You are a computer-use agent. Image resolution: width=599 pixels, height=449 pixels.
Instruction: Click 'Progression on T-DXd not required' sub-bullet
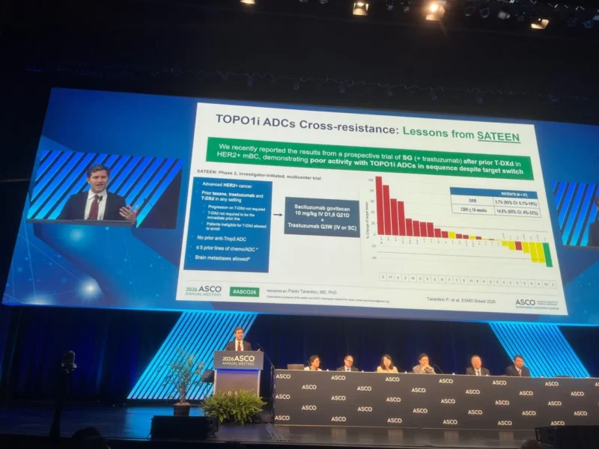point(236,208)
